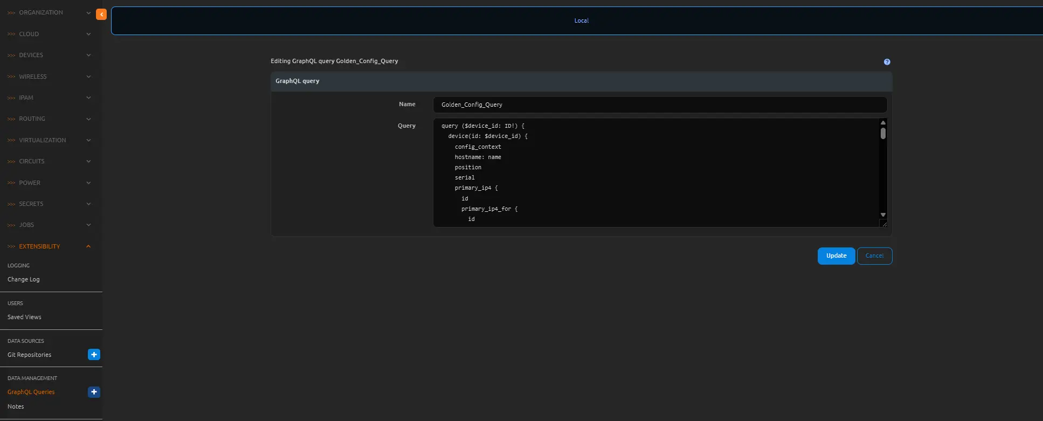Collapse the sidebar with the orange arrow button
1043x421 pixels.
tap(101, 15)
